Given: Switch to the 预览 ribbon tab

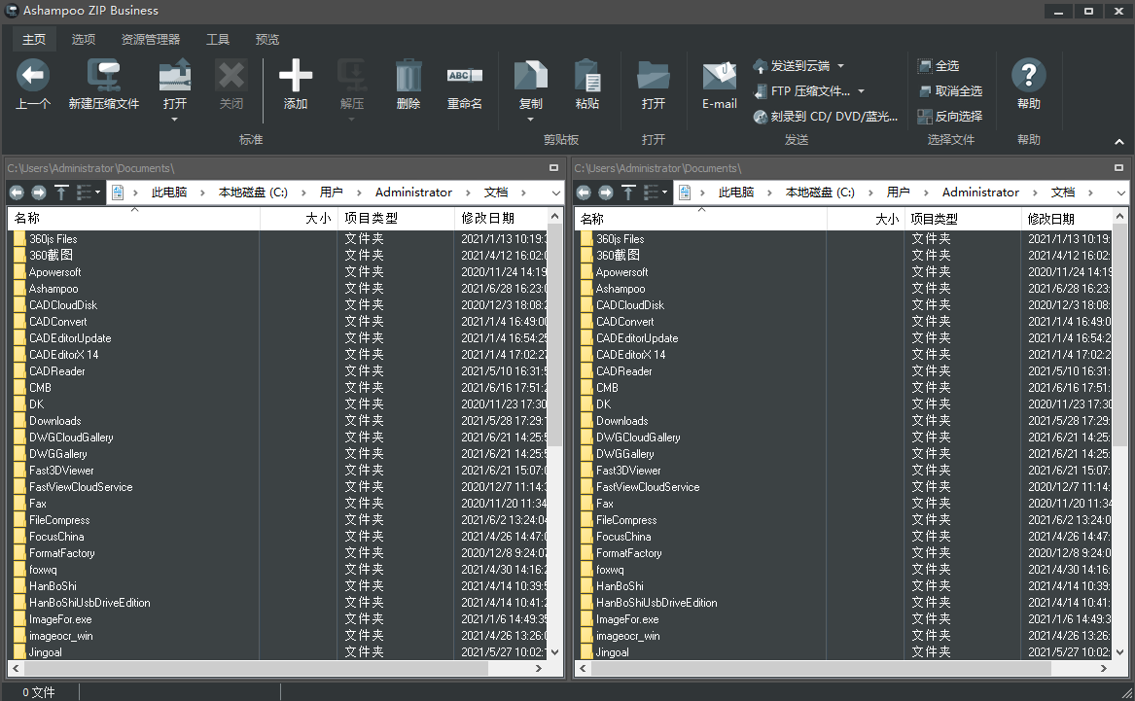Looking at the screenshot, I should 267,39.
